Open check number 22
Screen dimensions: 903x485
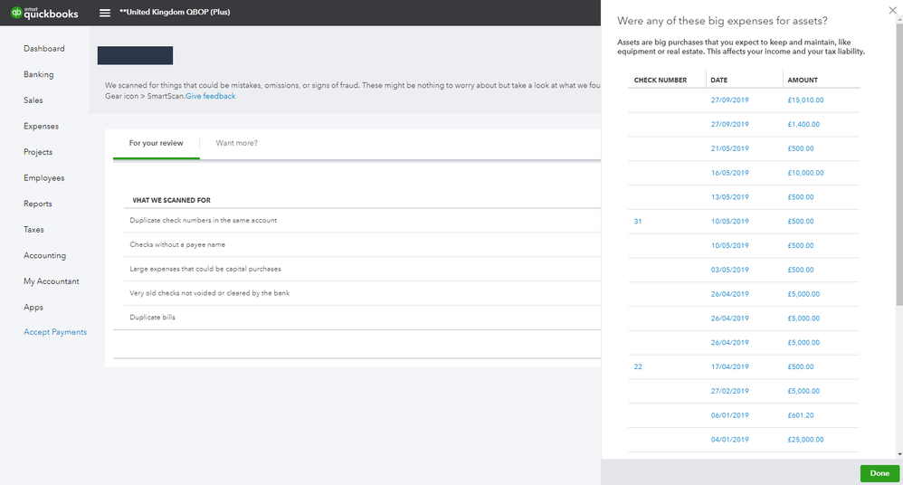click(x=638, y=366)
